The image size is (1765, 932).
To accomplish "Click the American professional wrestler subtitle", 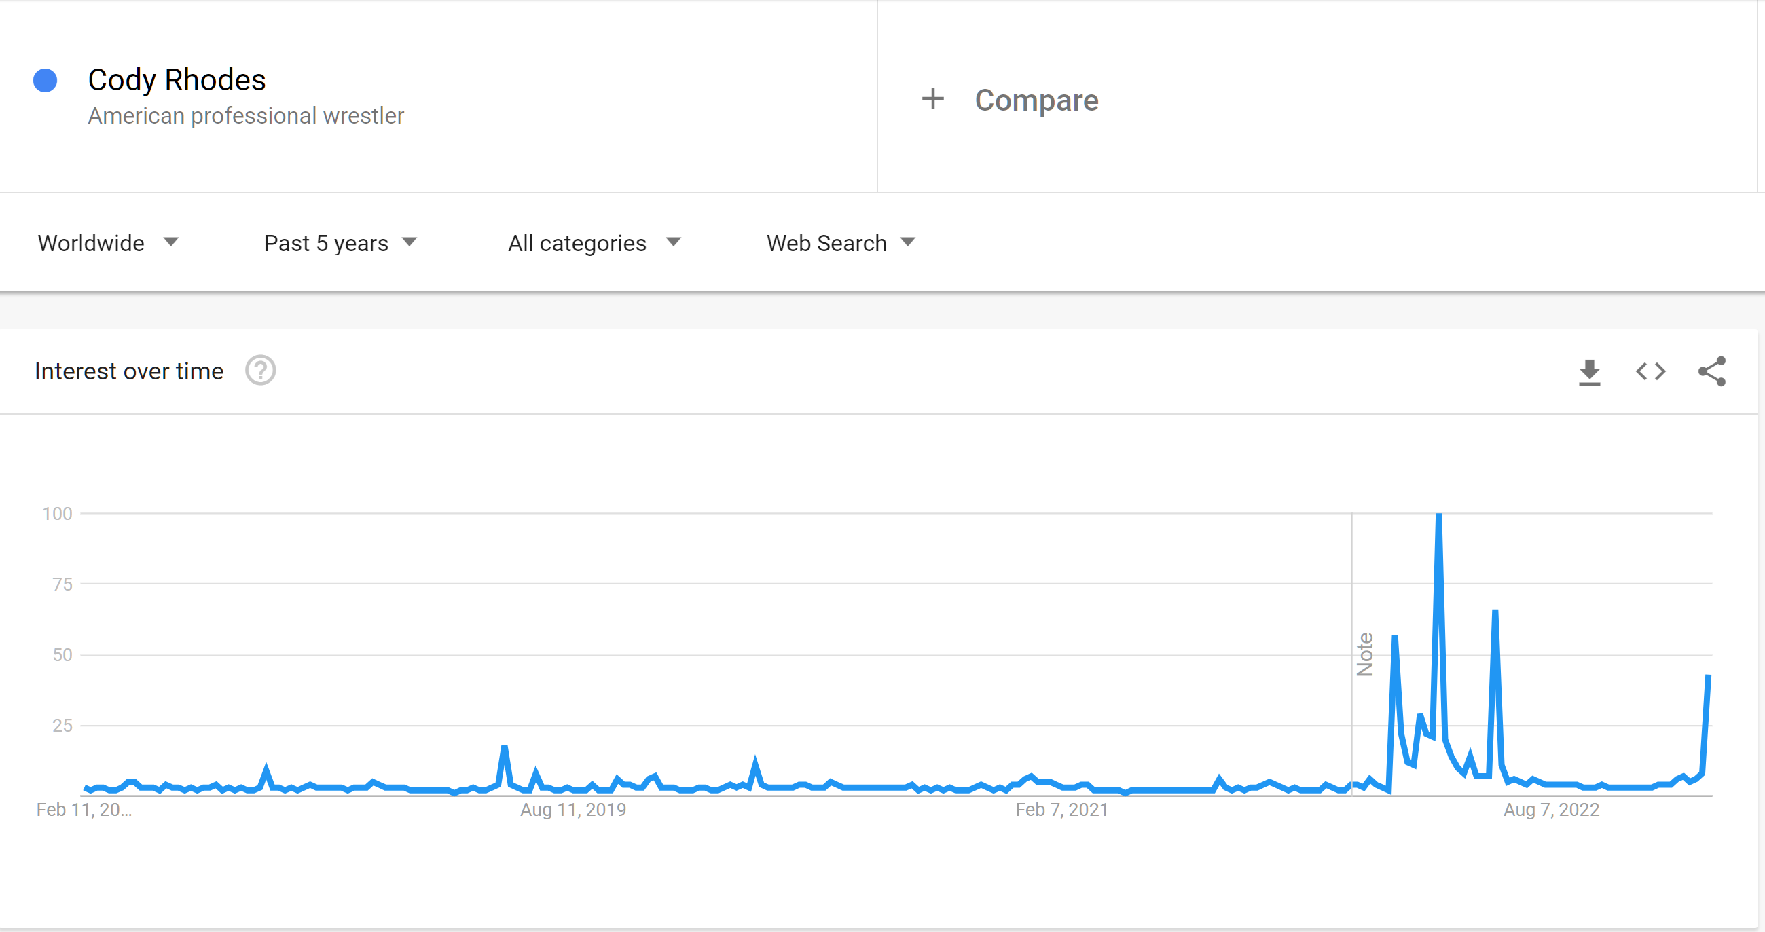I will 246,115.
